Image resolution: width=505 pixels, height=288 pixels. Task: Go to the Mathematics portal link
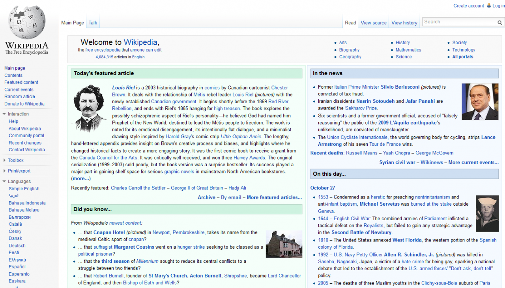point(408,50)
